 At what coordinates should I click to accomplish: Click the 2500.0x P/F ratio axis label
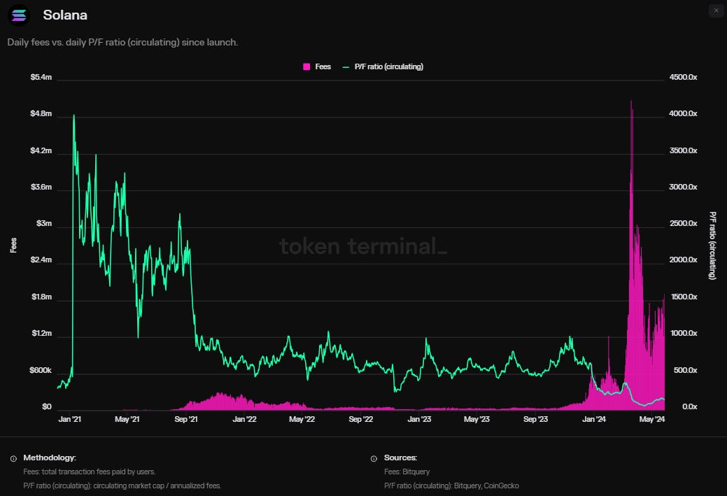point(683,224)
